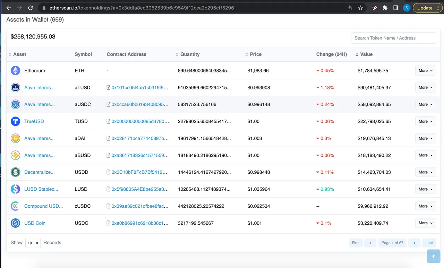Click the scroll-to-top arrow button
Image resolution: width=444 pixels, height=268 pixels.
(434, 257)
